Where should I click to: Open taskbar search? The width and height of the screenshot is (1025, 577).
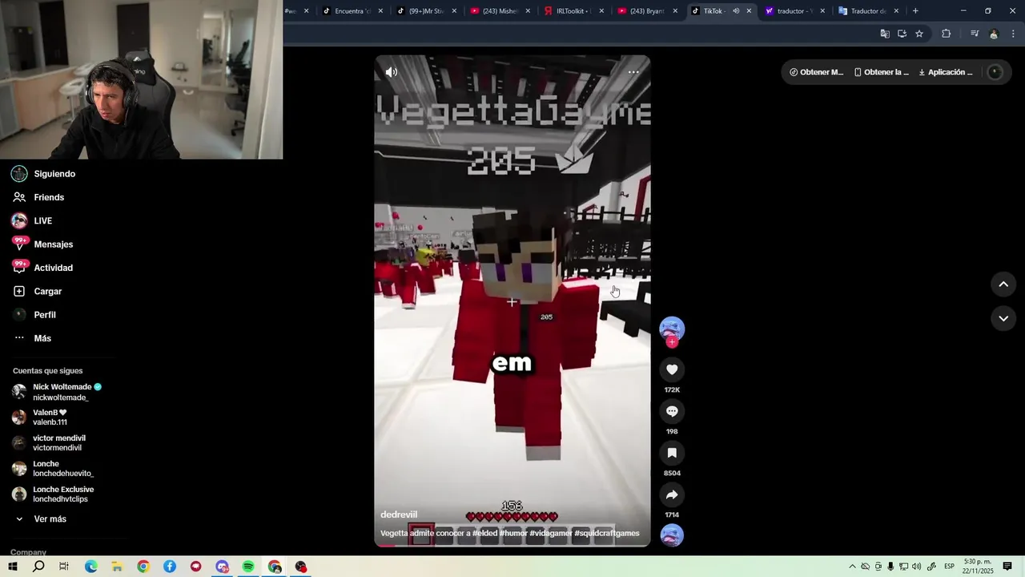[x=38, y=567]
